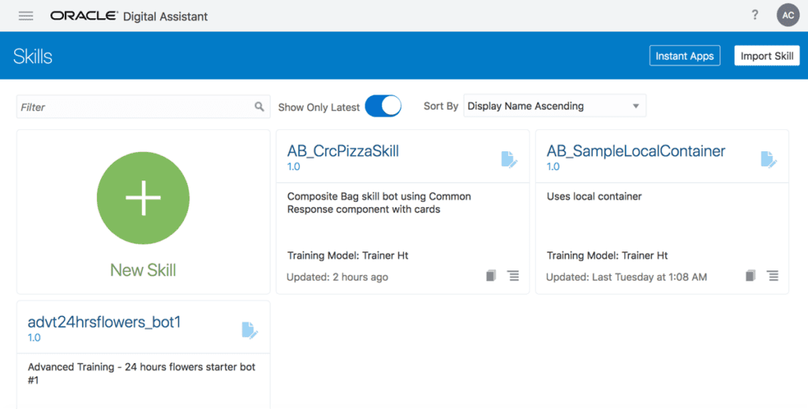Click Training Model text on AB_CrcPizzaSkill card
Viewport: 808px width, 409px height.
(348, 255)
